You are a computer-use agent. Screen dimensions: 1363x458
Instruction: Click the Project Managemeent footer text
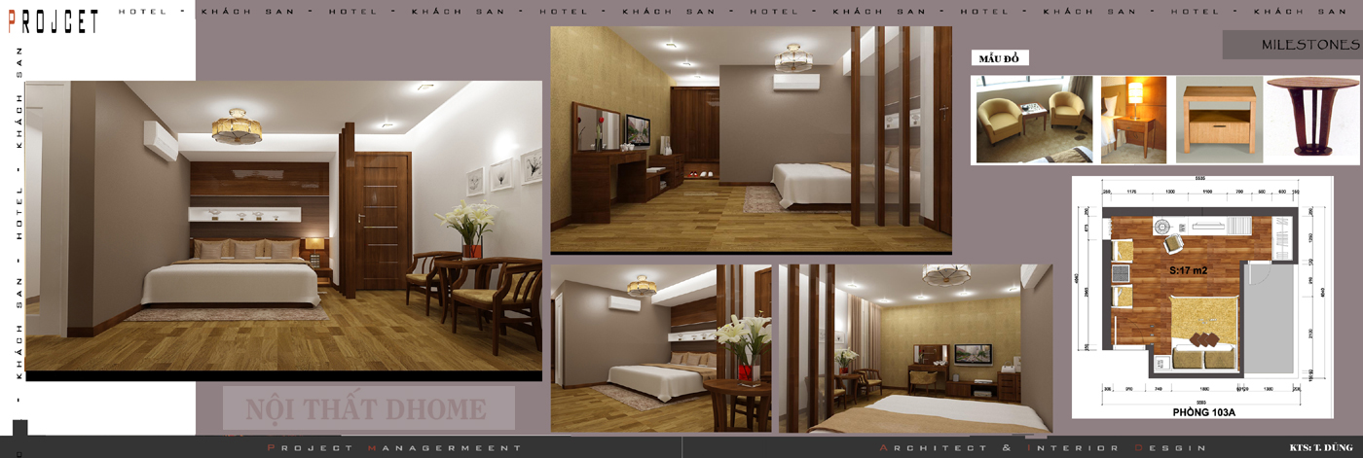tap(394, 447)
